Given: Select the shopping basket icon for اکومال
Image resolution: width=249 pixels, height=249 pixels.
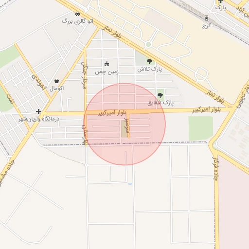Looking at the screenshot, I should tap(56, 81).
